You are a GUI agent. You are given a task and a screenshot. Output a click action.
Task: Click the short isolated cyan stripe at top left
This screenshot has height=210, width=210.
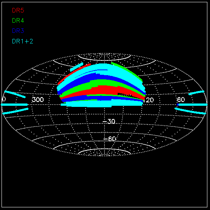click(x=76, y=67)
